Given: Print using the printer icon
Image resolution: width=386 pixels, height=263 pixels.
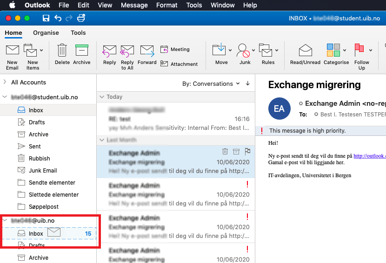Looking at the screenshot, I should click(x=81, y=18).
